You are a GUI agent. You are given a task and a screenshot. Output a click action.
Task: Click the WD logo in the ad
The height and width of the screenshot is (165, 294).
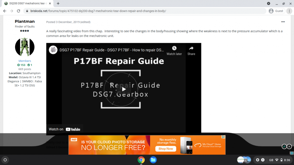tap(74, 140)
